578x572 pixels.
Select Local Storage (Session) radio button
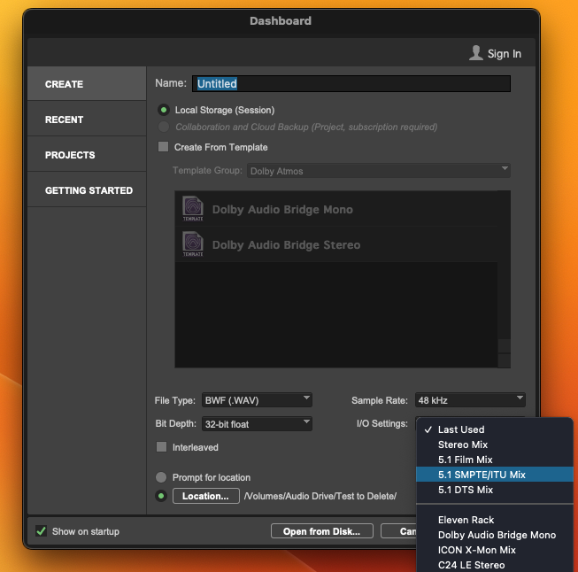tap(164, 110)
